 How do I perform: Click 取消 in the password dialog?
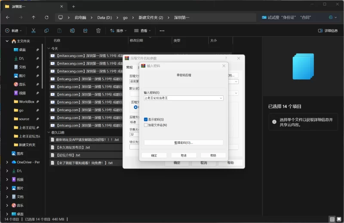pos(184,155)
